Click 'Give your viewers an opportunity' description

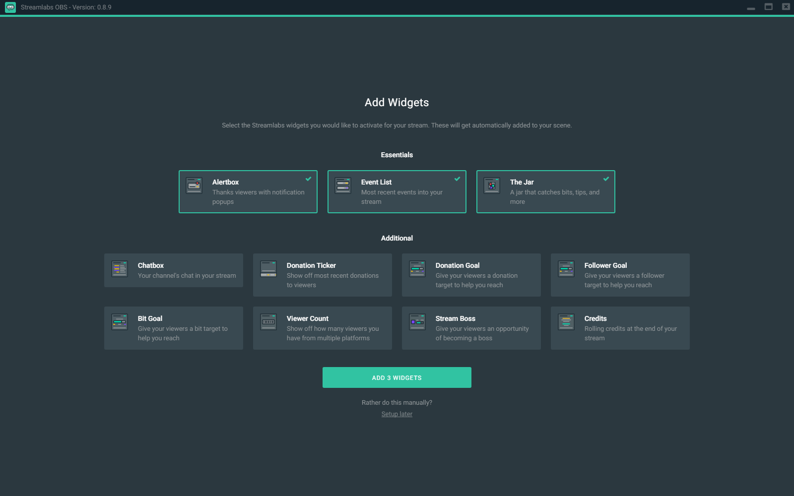[x=482, y=333]
